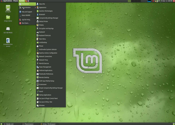The height and width of the screenshot is (125, 175).
Task: Open About GNOME
Action: coord(27,15)
